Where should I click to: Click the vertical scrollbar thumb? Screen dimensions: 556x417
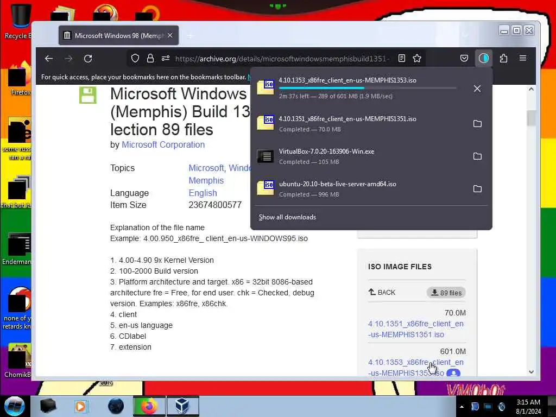pos(531,118)
